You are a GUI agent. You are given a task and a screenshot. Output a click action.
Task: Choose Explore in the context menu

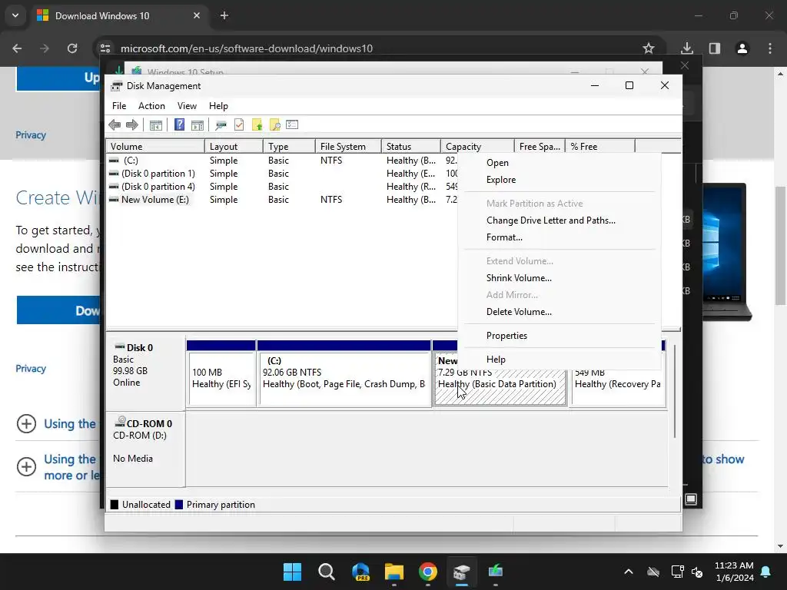point(560,180)
